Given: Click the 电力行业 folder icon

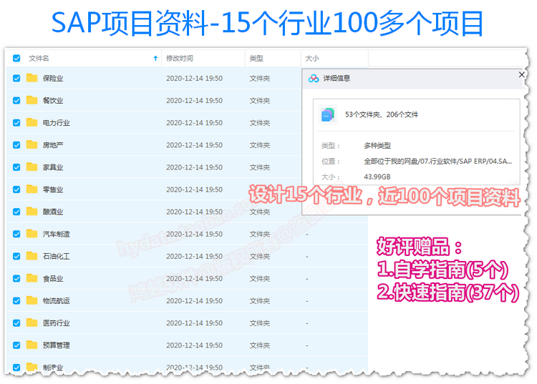Looking at the screenshot, I should [32, 122].
